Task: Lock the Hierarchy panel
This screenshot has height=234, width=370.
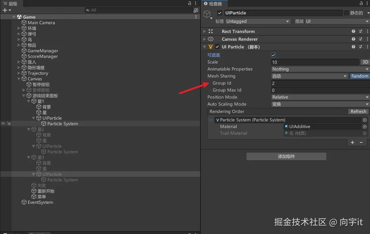Action: (x=189, y=3)
